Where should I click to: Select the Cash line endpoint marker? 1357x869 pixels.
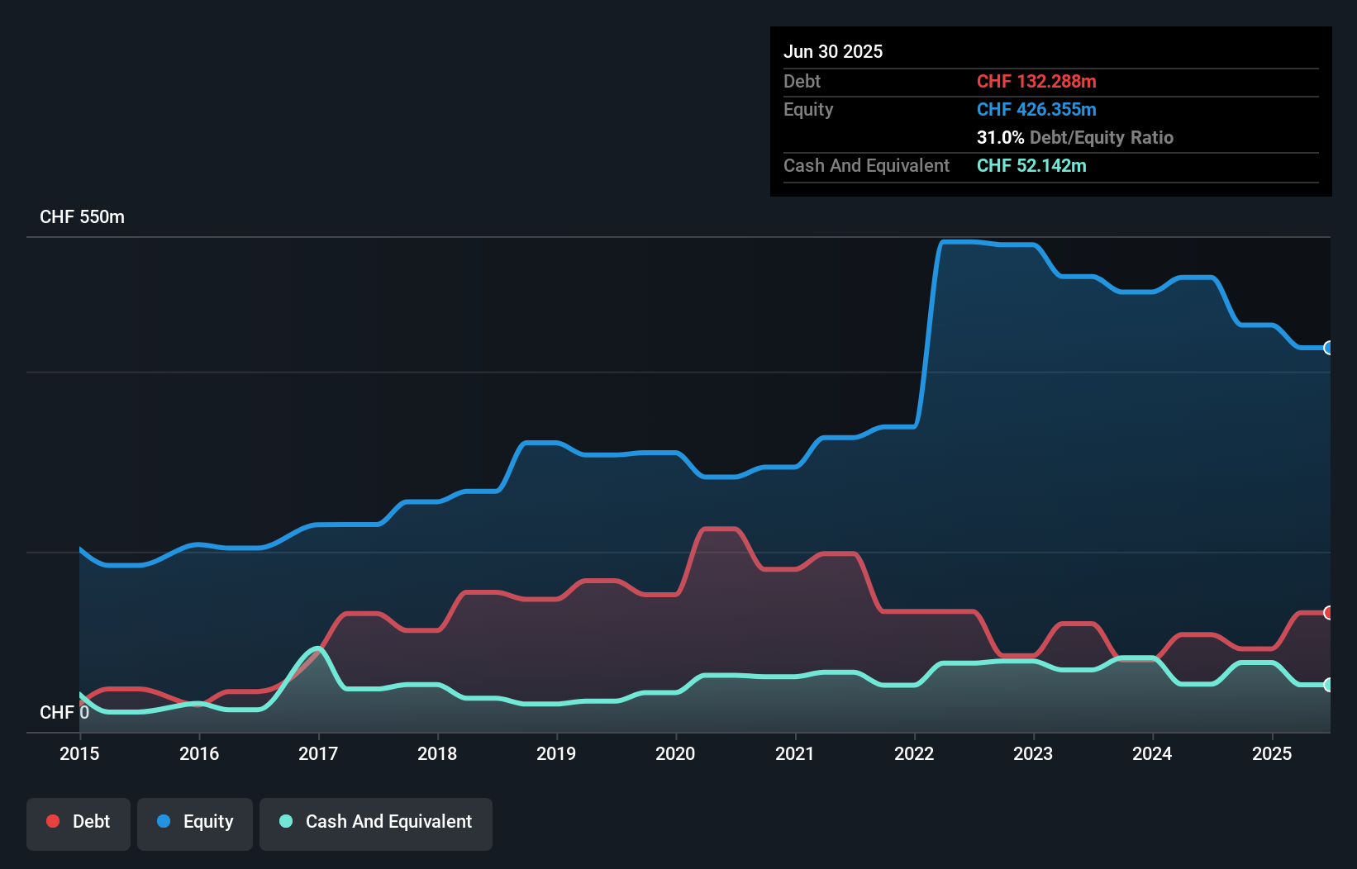pos(1327,685)
